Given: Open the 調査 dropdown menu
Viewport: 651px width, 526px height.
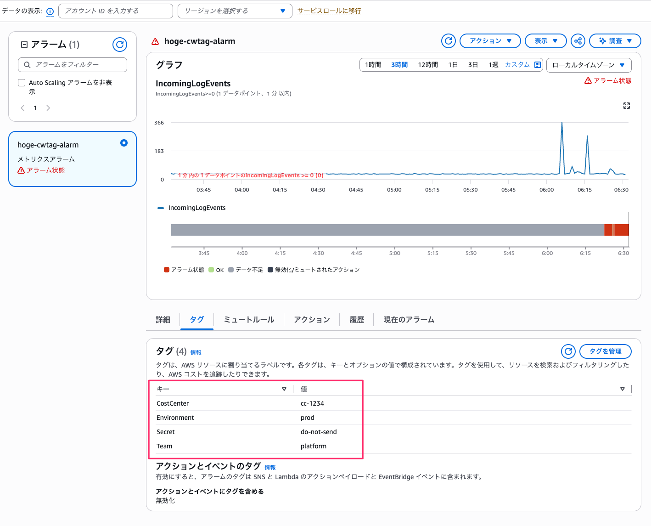Looking at the screenshot, I should pyautogui.click(x=615, y=41).
